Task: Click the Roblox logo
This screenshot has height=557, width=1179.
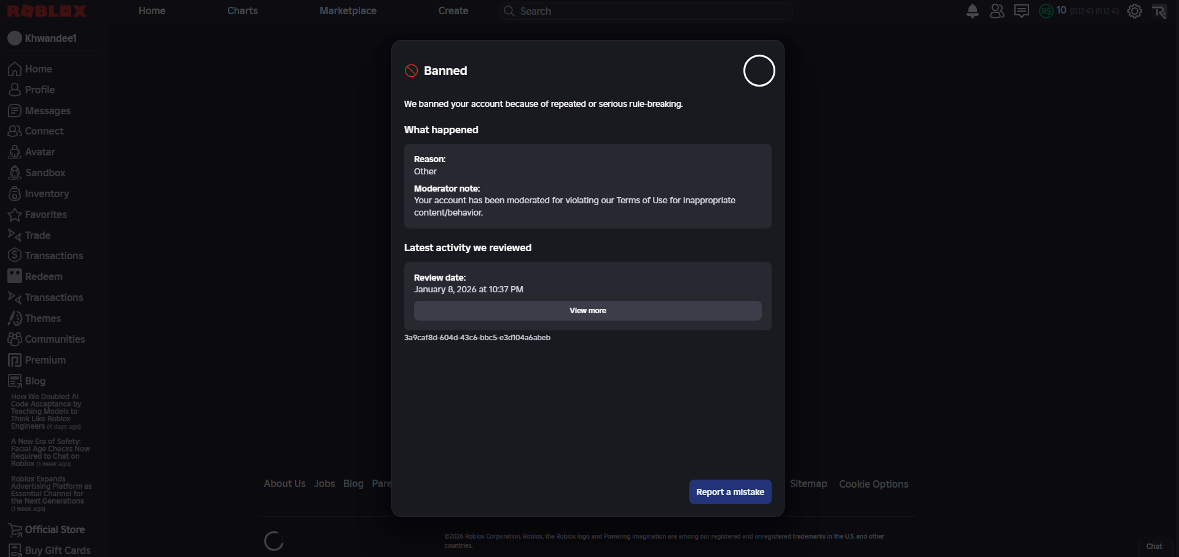Action: tap(47, 10)
